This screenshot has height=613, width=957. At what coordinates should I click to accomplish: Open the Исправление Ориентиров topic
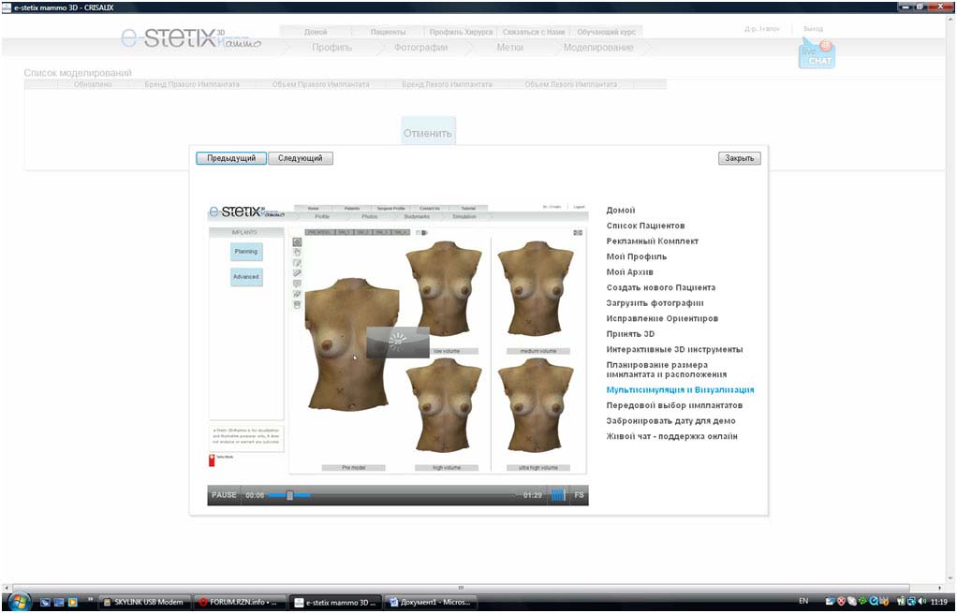click(662, 318)
